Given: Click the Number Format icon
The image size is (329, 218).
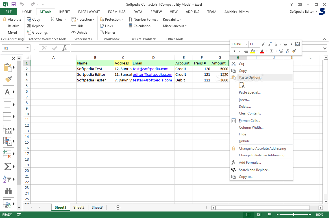Looking at the screenshot, I should [x=130, y=19].
